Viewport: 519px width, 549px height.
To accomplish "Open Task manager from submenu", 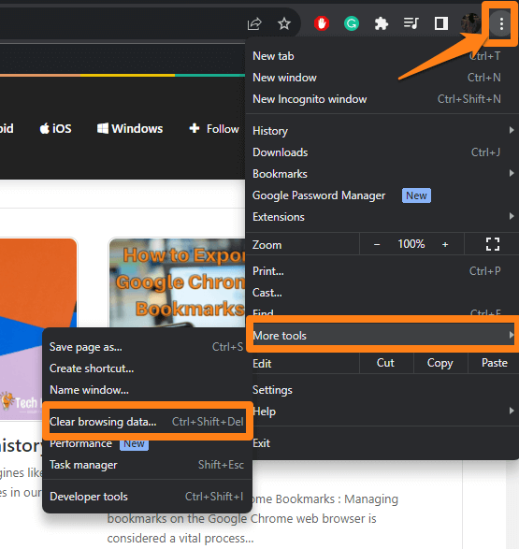I will click(x=147, y=465).
